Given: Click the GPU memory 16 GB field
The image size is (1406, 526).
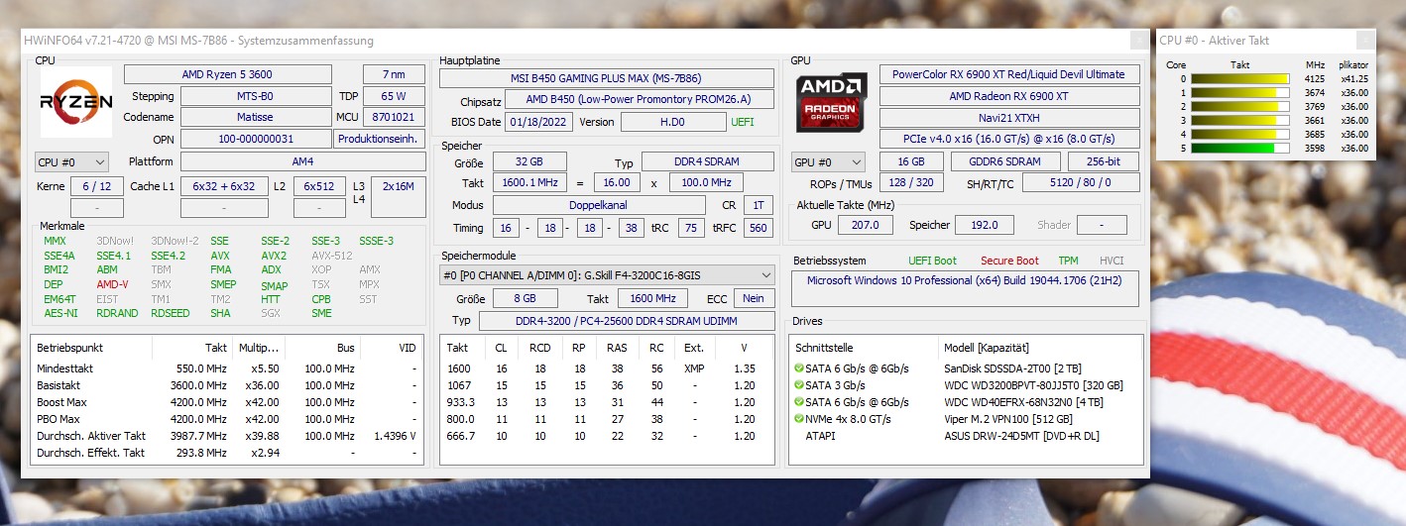Looking at the screenshot, I should [910, 161].
